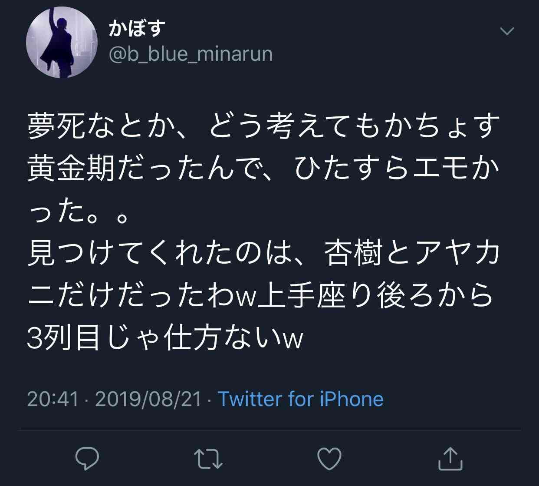Viewport: 539px width, 486px height.
Task: Tap the 20:41 timestamp
Action: pos(53,399)
